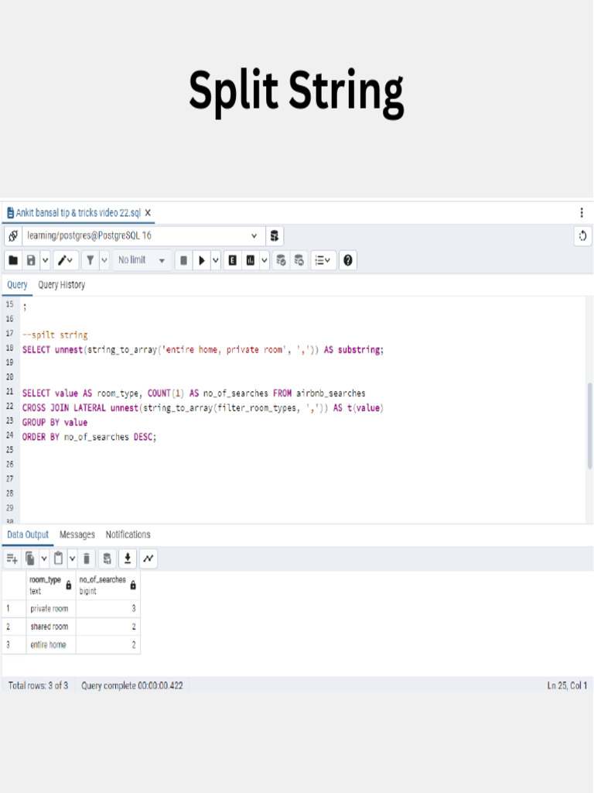Image resolution: width=594 pixels, height=793 pixels.
Task: Run the query with Execute button
Action: pyautogui.click(x=202, y=261)
